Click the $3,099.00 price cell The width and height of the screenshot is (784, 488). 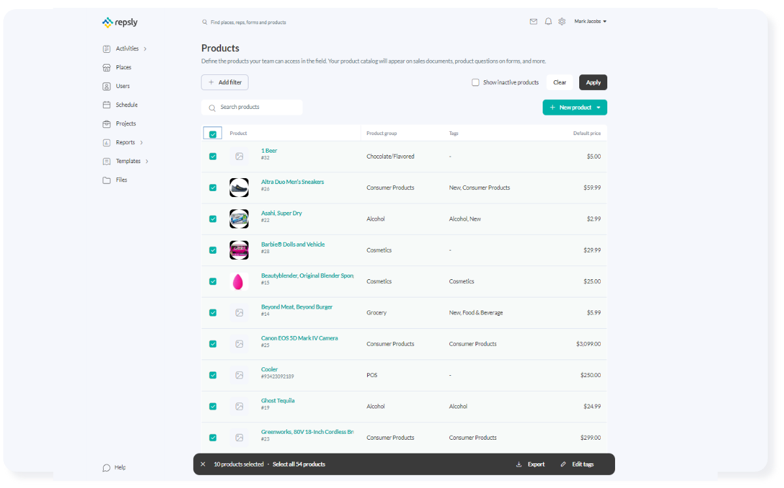pos(588,344)
